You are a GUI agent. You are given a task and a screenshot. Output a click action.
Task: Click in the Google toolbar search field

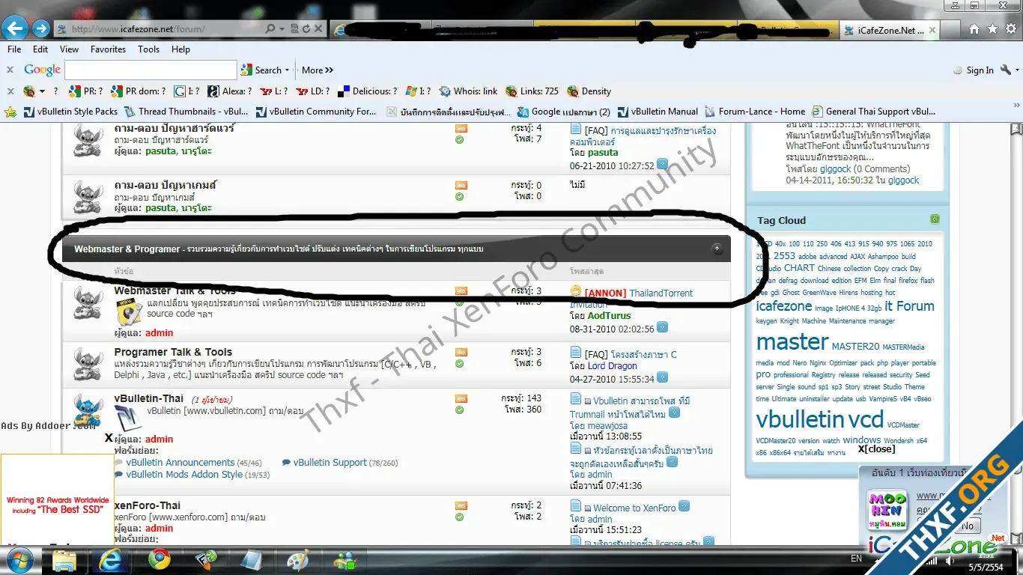pos(151,70)
